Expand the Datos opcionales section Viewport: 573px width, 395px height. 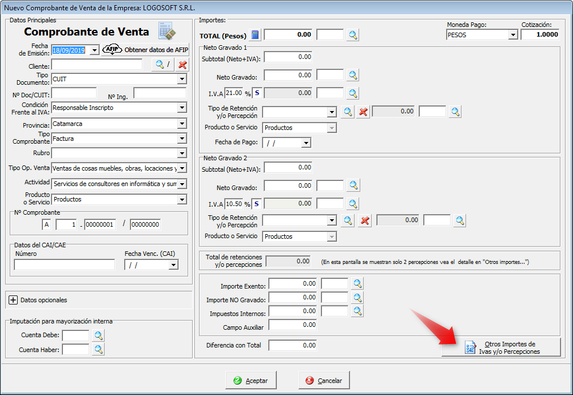14,300
